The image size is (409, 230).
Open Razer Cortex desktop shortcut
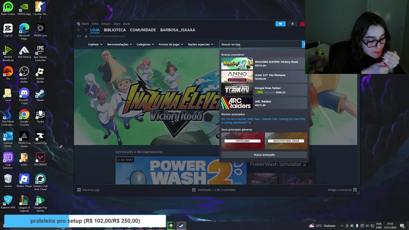tap(8, 9)
